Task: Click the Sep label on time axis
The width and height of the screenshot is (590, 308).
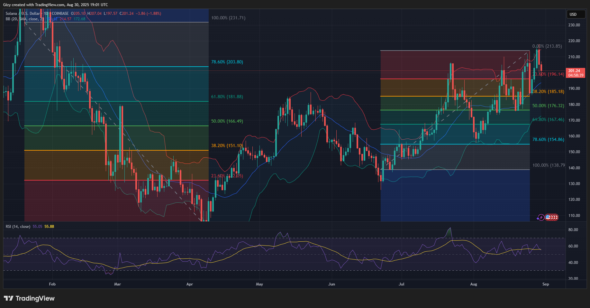Action: 546,284
